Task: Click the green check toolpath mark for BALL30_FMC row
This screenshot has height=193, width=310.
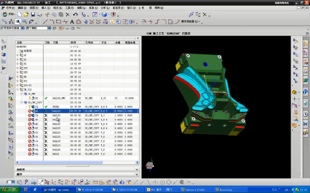Action: click(46, 98)
